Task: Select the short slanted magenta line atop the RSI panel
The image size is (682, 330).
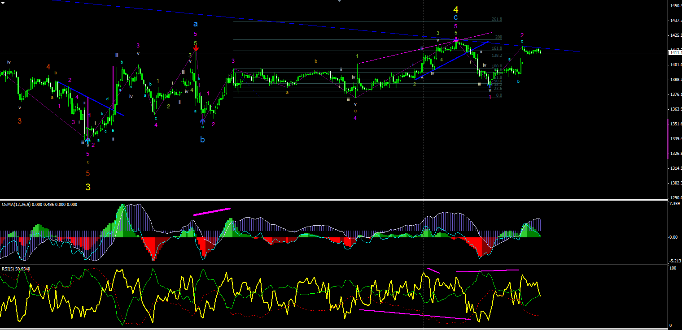Action: (x=433, y=270)
